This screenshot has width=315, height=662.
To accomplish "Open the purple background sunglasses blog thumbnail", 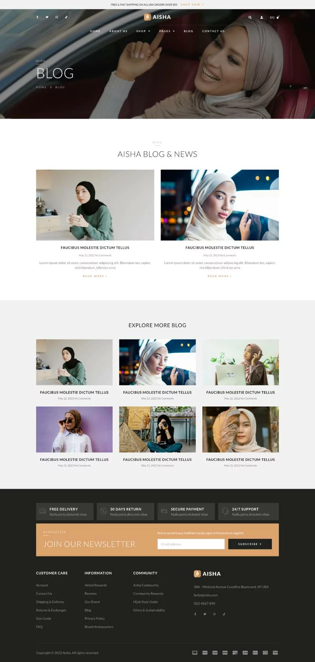I will pos(74,429).
